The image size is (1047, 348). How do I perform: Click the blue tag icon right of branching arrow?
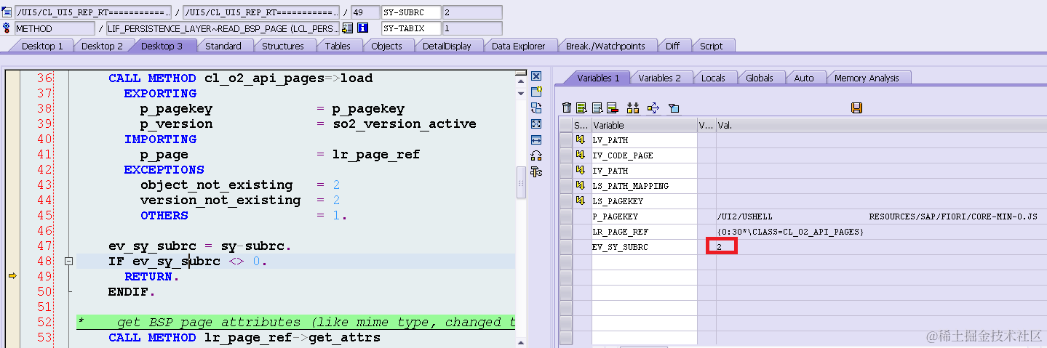pyautogui.click(x=673, y=108)
